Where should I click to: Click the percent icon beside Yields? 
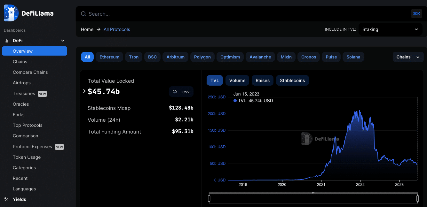6,199
